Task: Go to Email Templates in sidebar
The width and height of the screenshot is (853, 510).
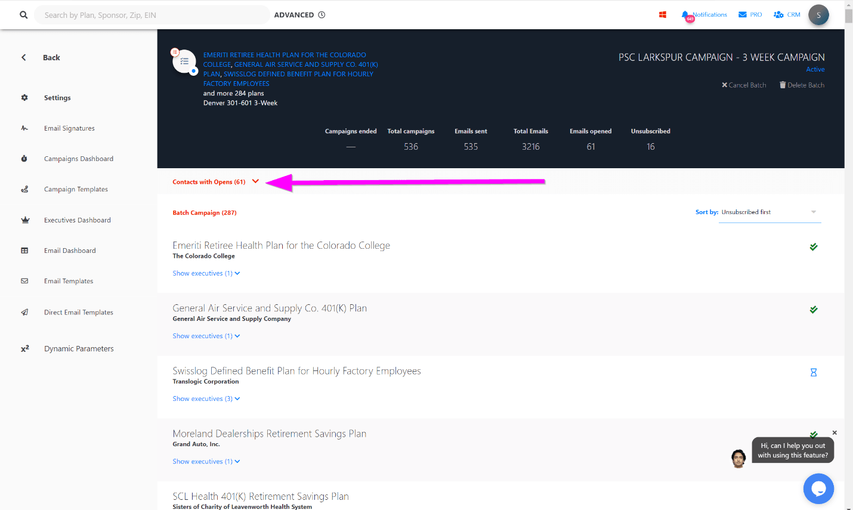Action: point(69,281)
